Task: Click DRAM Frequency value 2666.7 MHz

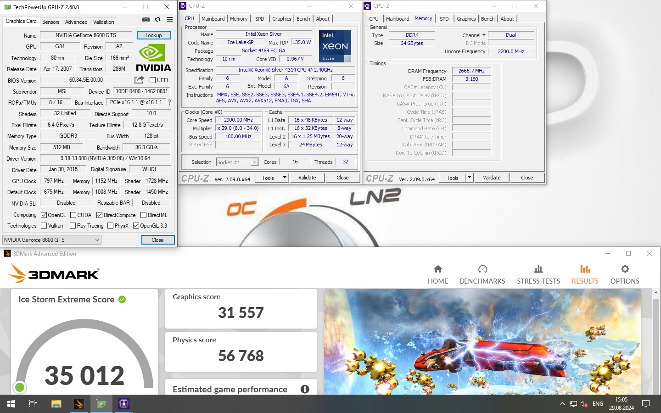Action: point(471,71)
